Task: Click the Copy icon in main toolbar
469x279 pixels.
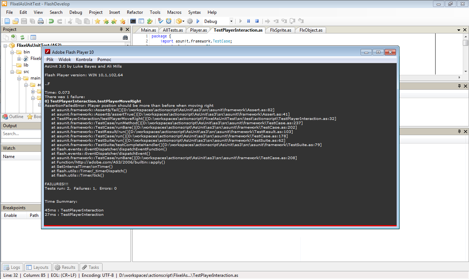Action: [79, 21]
